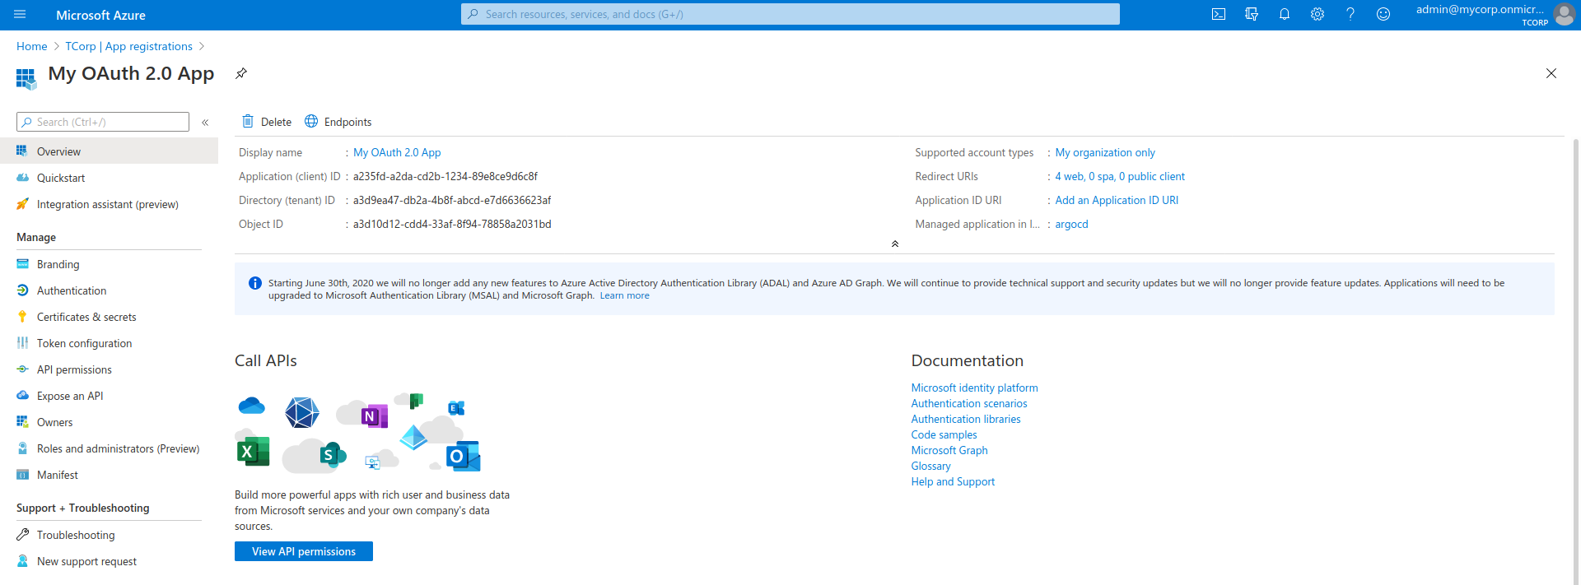1581x585 pixels.
Task: Click the Roles and administrators person icon
Action: click(x=22, y=448)
